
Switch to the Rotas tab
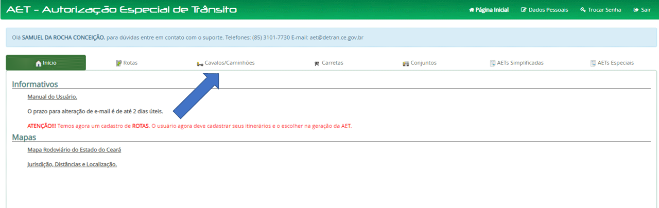(x=130, y=63)
